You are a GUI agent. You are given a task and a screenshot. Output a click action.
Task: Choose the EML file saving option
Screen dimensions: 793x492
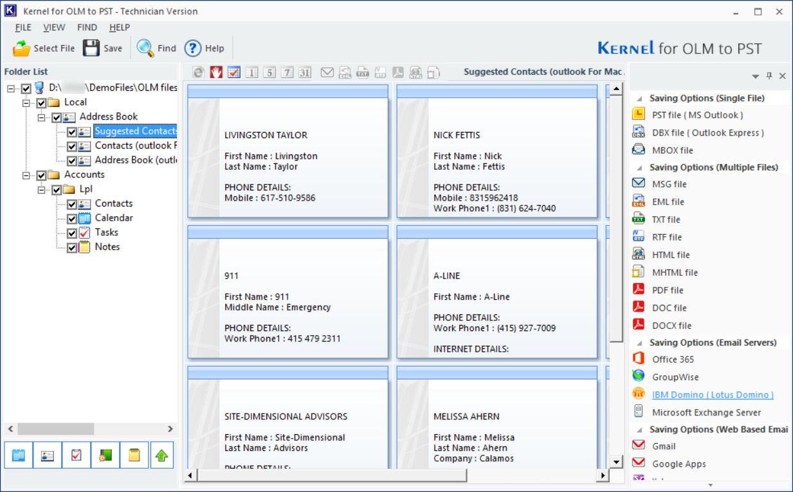point(659,202)
